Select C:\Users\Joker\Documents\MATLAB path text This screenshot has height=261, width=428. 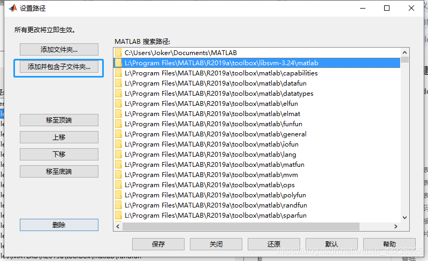coord(181,53)
